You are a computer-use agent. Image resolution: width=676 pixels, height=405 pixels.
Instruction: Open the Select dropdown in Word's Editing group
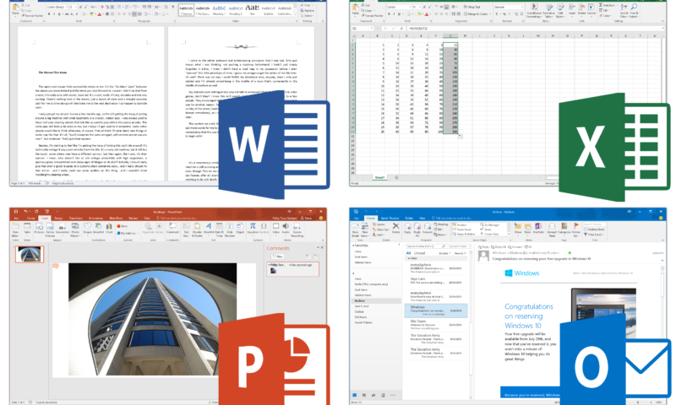pyautogui.click(x=307, y=15)
